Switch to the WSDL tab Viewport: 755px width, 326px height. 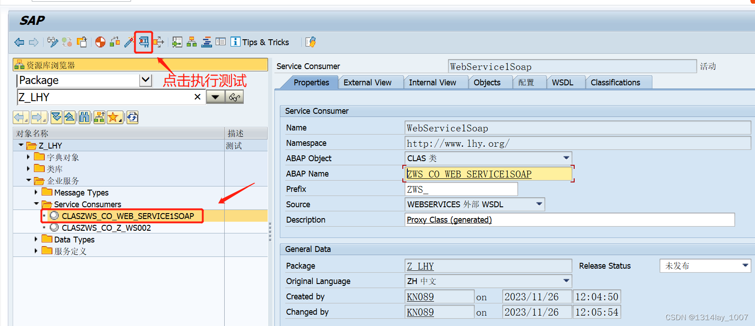562,82
